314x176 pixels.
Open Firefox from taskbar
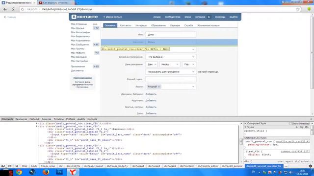click(46, 172)
